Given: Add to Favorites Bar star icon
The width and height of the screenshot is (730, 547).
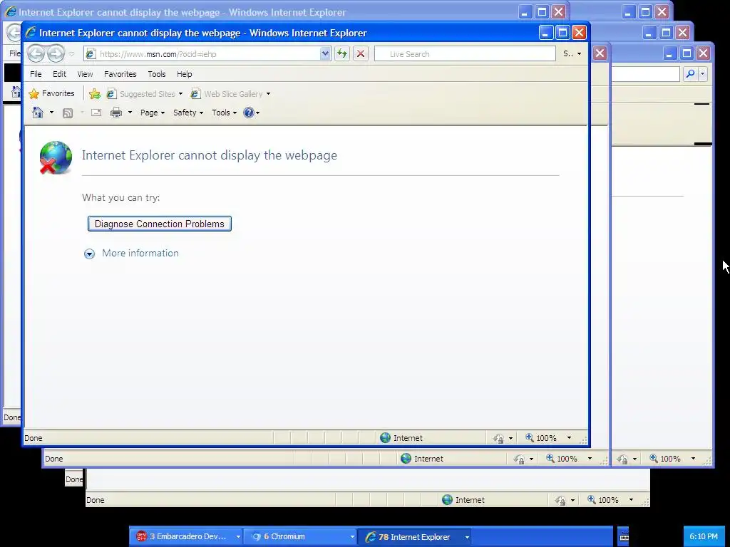Looking at the screenshot, I should 95,93.
